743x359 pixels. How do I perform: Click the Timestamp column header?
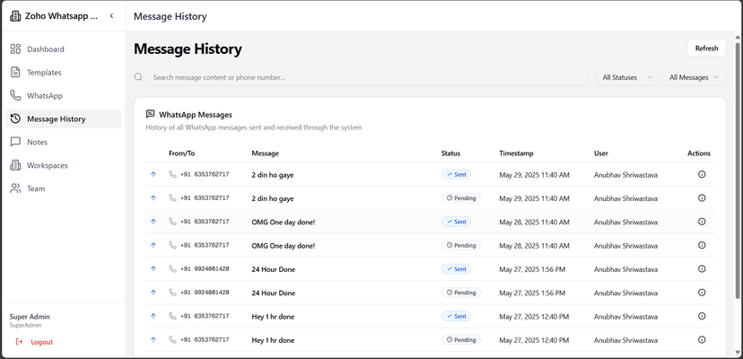pyautogui.click(x=516, y=153)
